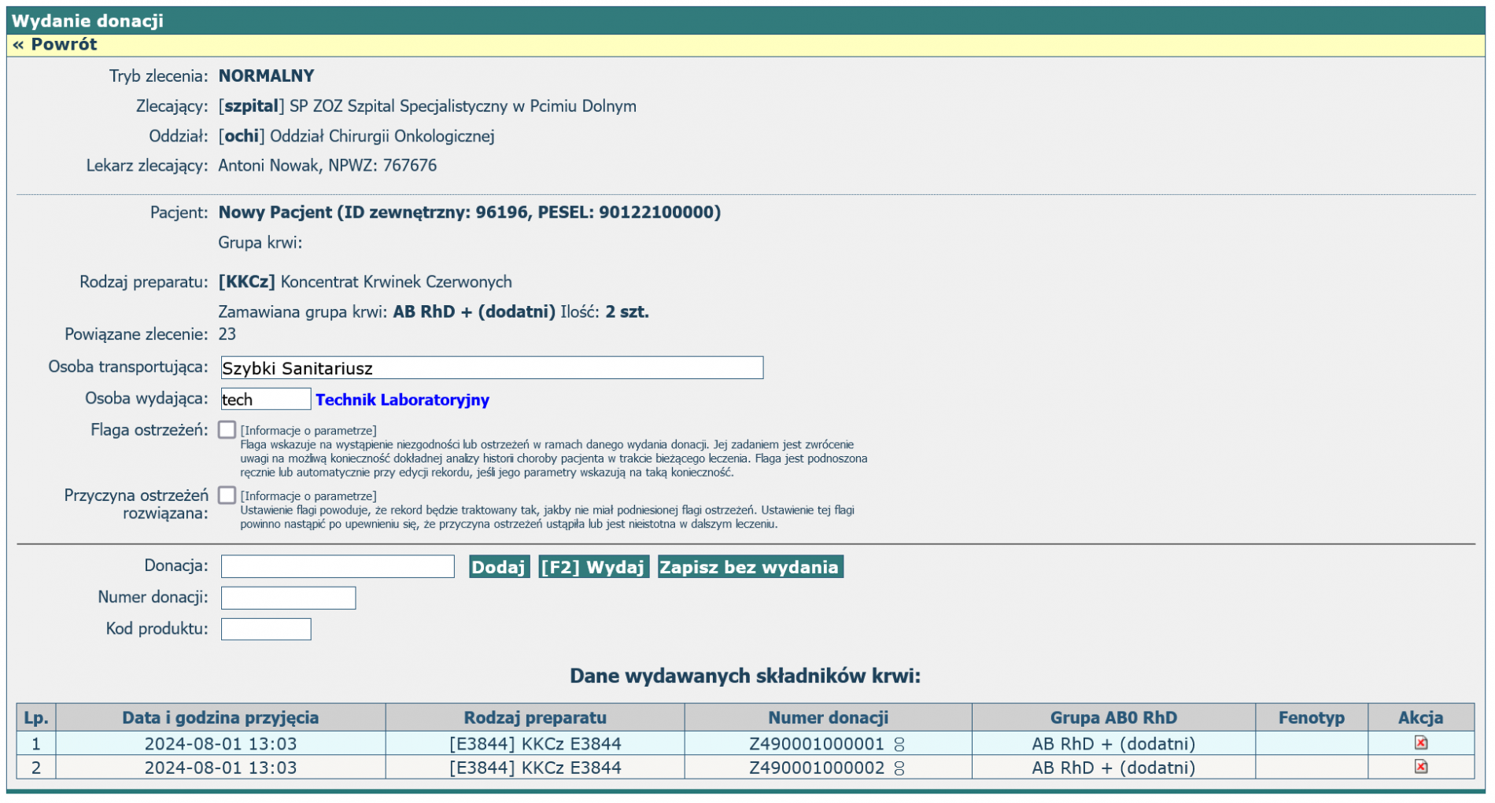Click Zapisz bez wydania button
The width and height of the screenshot is (1495, 803).
[750, 567]
